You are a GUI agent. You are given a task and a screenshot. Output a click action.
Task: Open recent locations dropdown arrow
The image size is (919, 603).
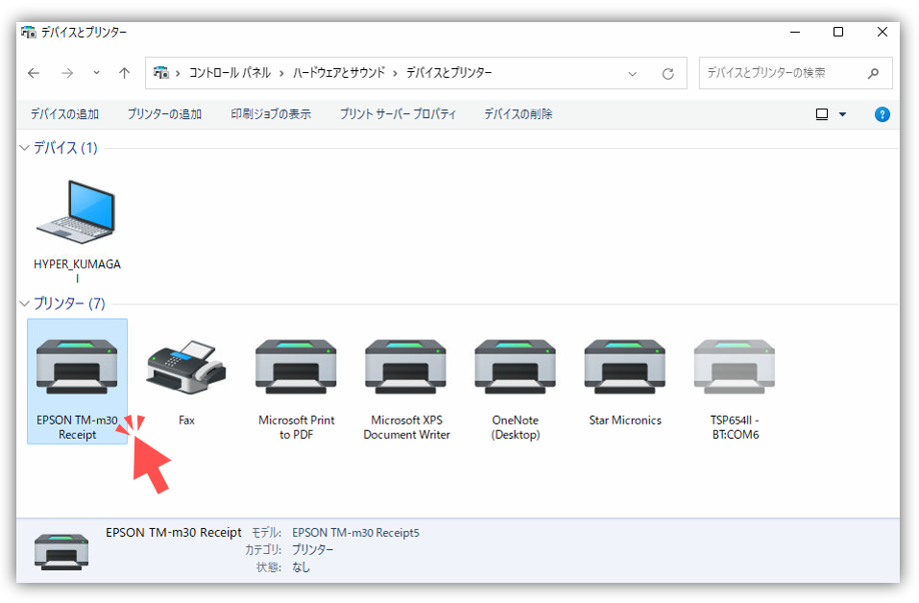tap(96, 73)
